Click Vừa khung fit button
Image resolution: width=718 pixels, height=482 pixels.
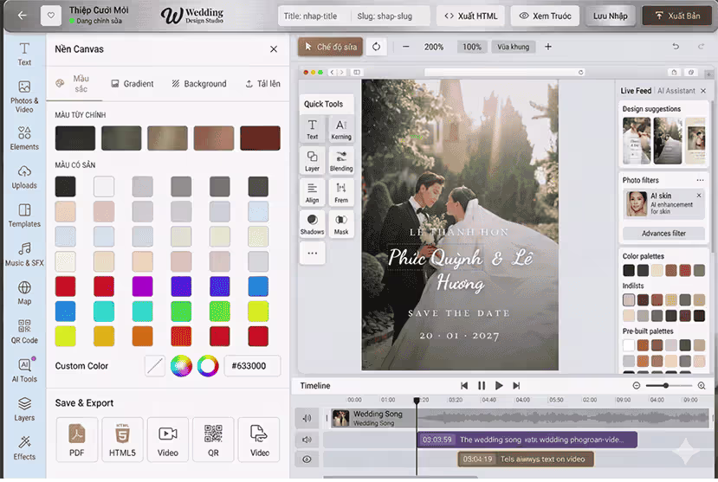[514, 47]
